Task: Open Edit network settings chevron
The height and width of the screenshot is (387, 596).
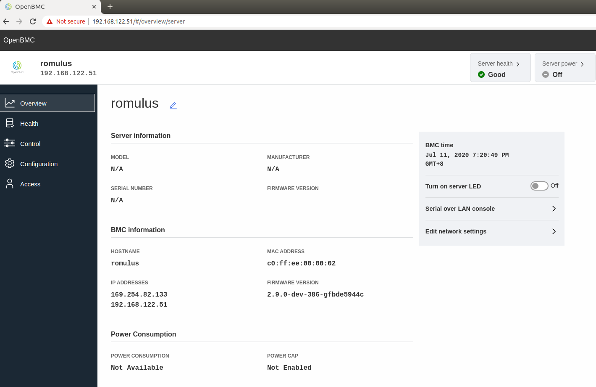Action: point(554,231)
